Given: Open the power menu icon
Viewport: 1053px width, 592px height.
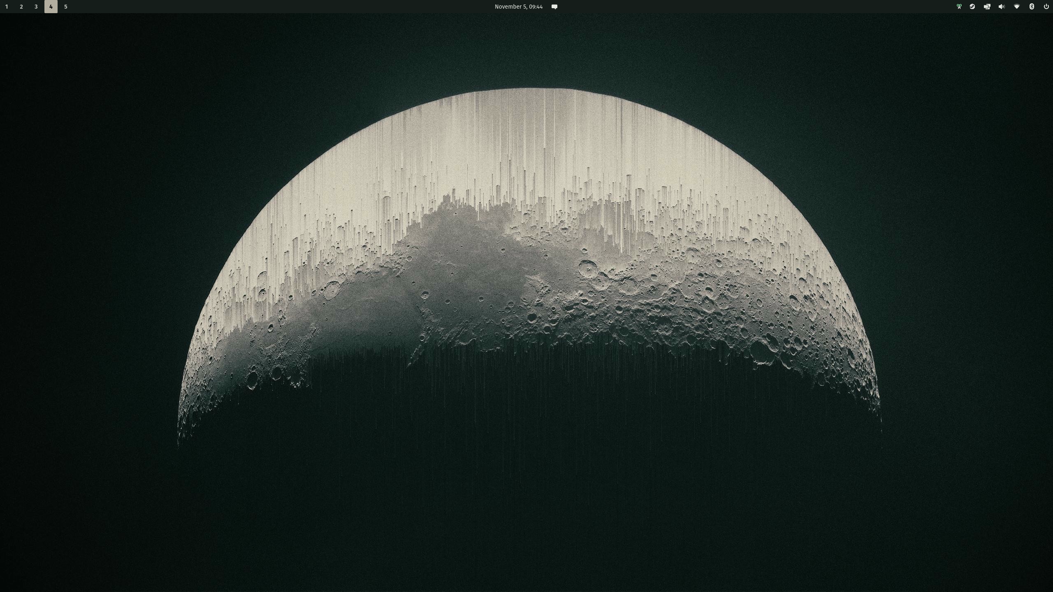Looking at the screenshot, I should click(1046, 7).
